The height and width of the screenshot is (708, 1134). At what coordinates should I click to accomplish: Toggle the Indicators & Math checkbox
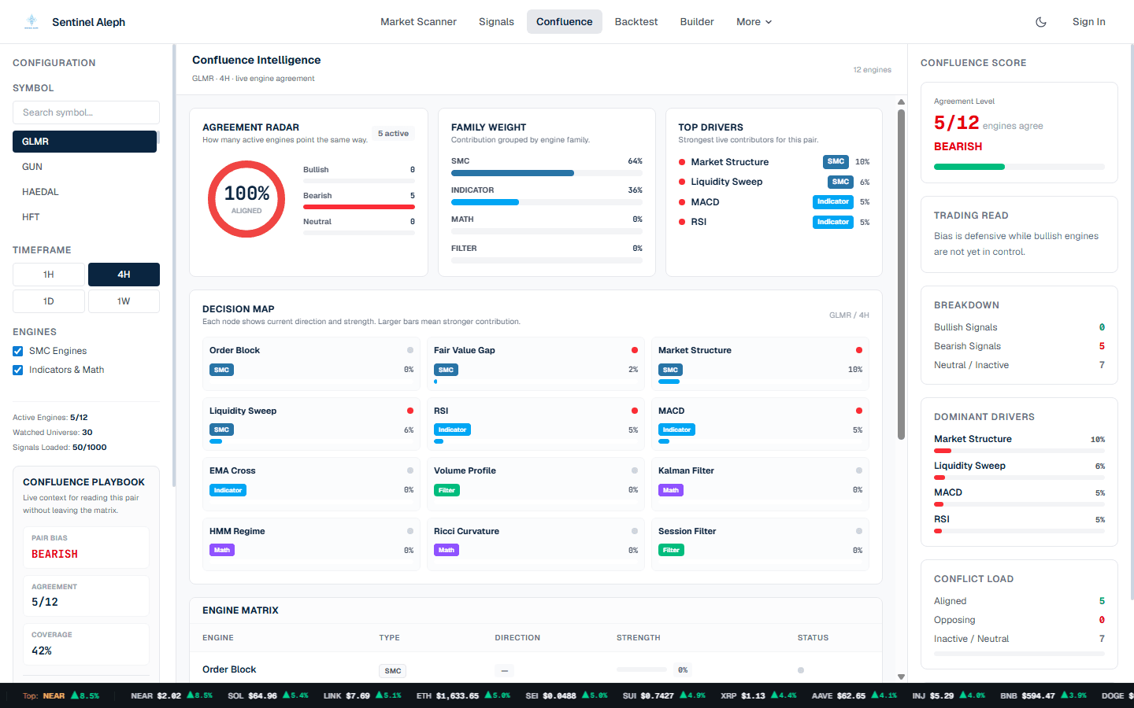coord(18,370)
